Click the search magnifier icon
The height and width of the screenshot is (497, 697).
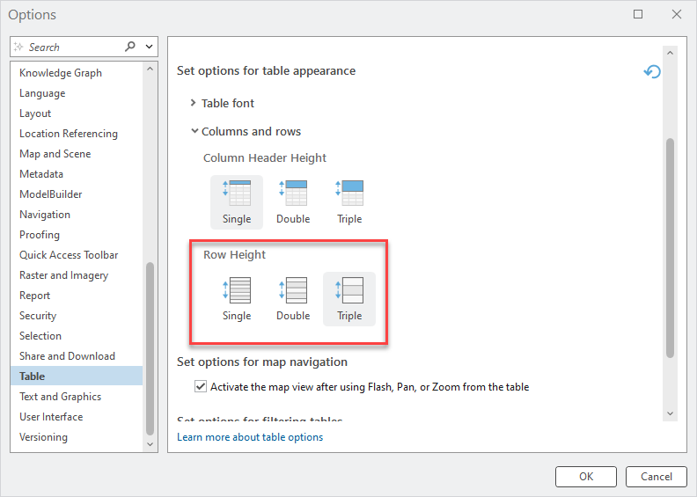tap(131, 47)
